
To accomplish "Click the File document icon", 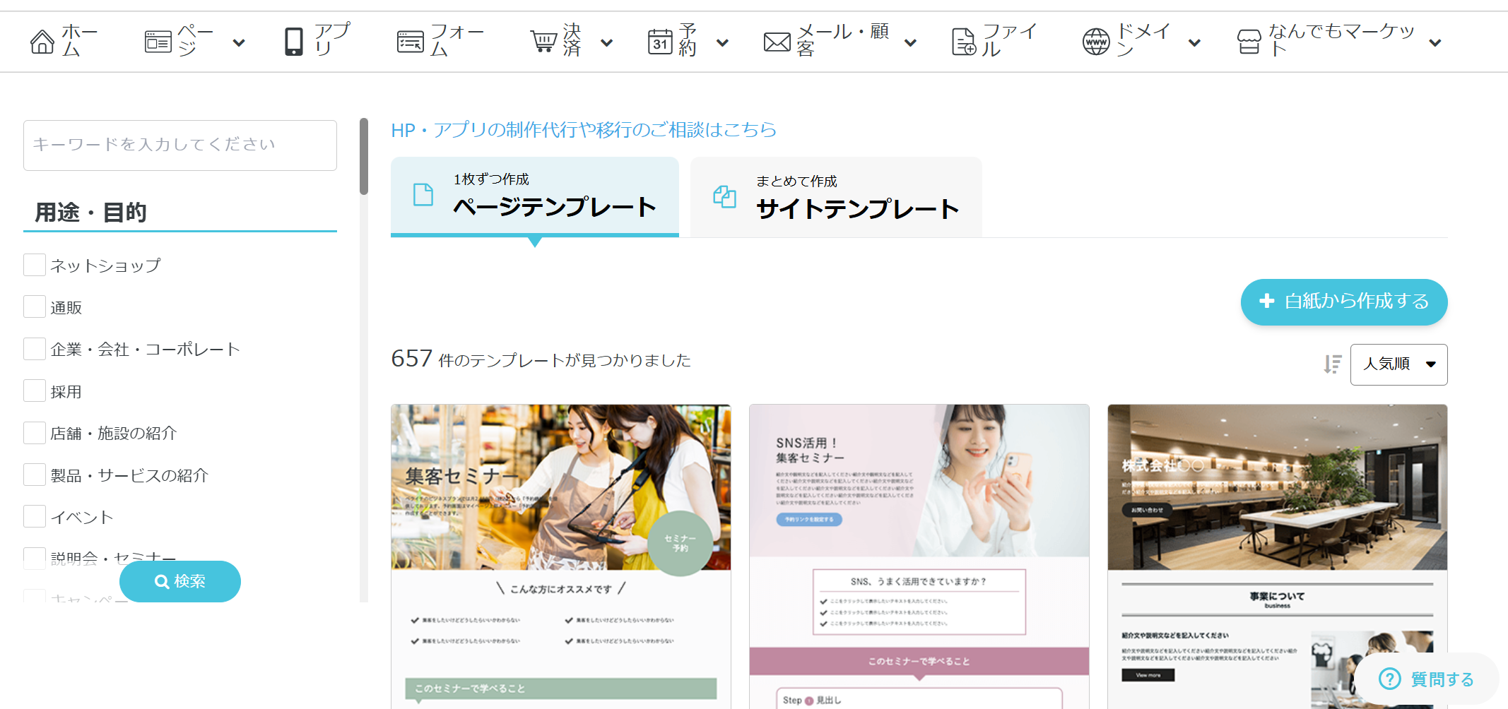I will coord(963,42).
